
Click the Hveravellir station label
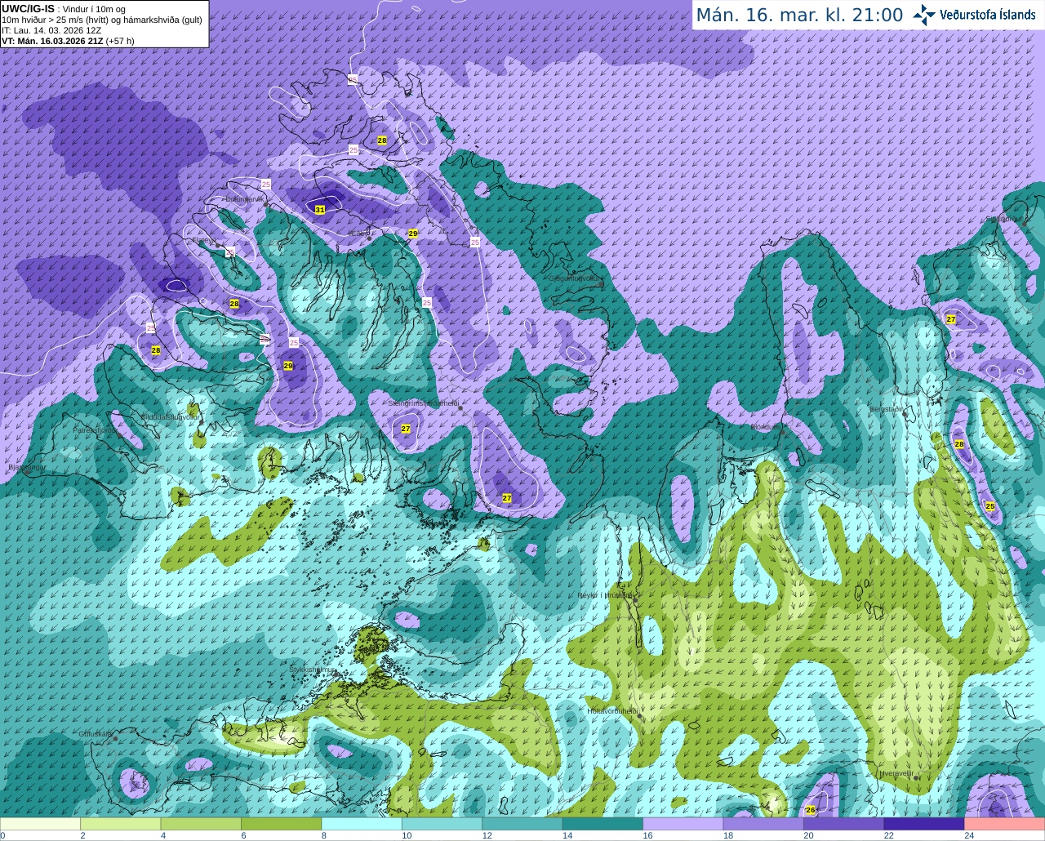(x=897, y=773)
